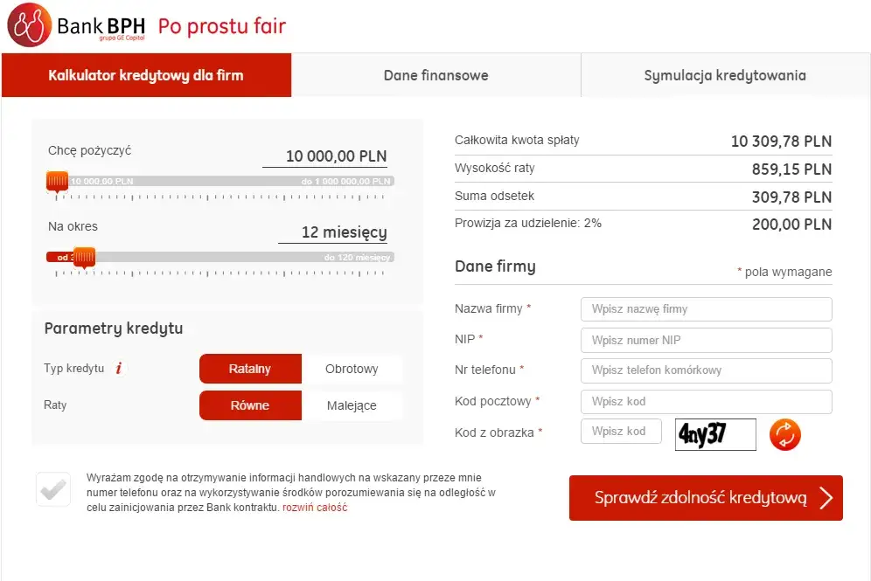Screen dimensions: 871x581
Task: Switch to Dane finansowe tab
Action: coord(435,75)
